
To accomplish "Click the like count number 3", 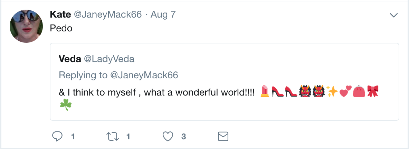I will [184, 137].
